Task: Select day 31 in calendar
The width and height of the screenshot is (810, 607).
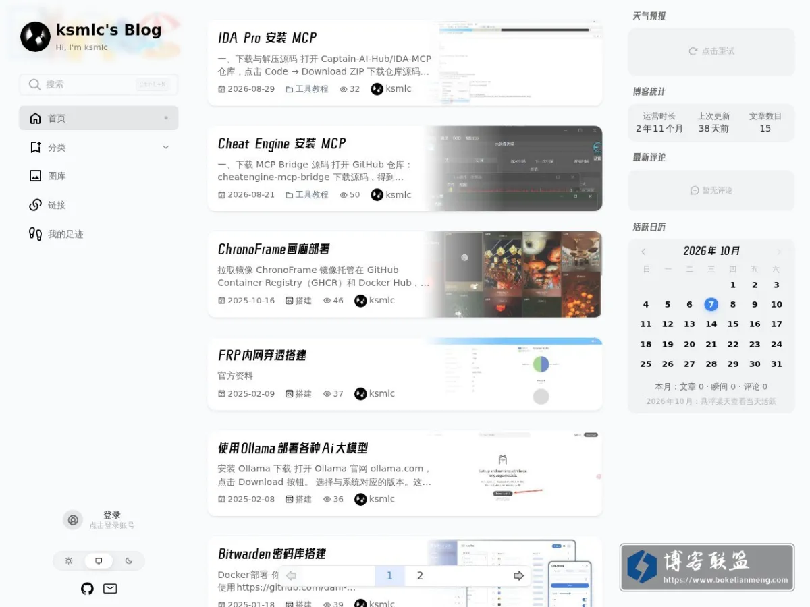Action: (x=776, y=364)
